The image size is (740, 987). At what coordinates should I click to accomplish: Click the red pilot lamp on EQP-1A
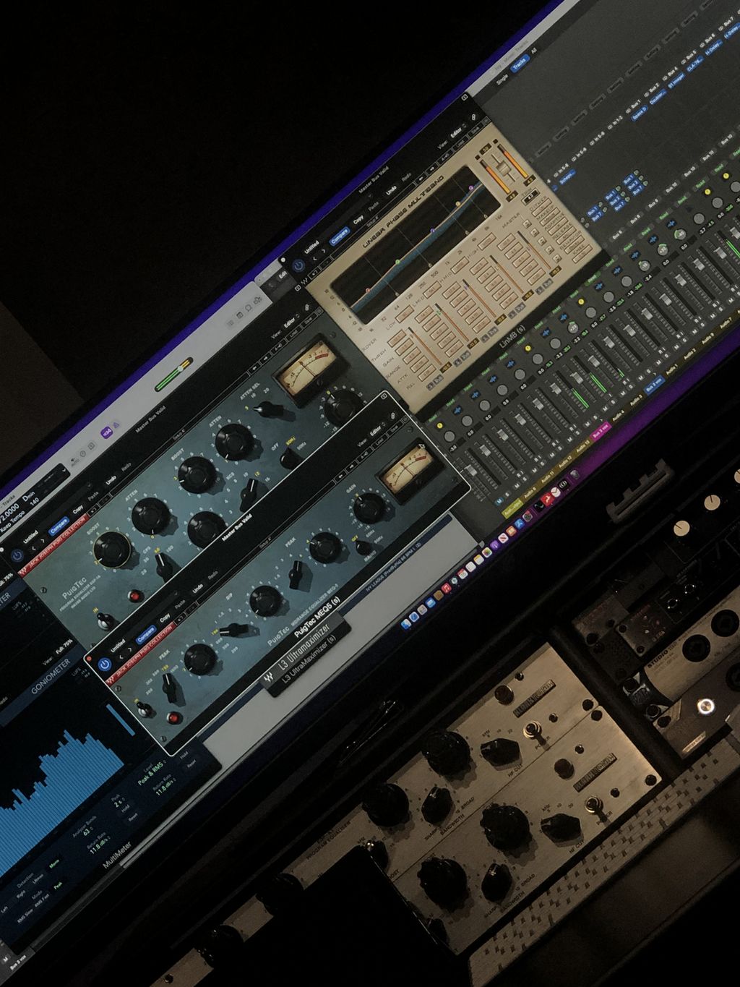[134, 597]
